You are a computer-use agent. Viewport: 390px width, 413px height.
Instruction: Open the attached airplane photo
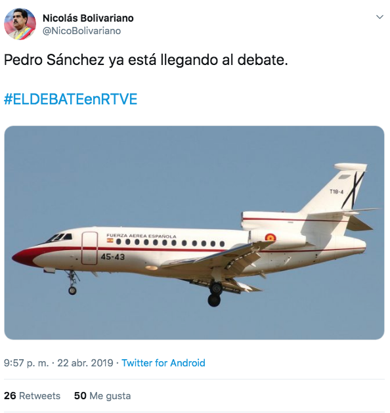coord(194,232)
